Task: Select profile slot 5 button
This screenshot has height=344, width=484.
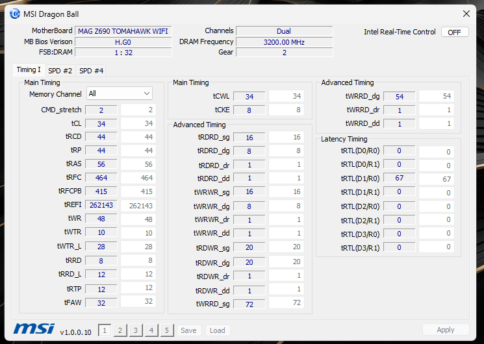Action: 167,330
